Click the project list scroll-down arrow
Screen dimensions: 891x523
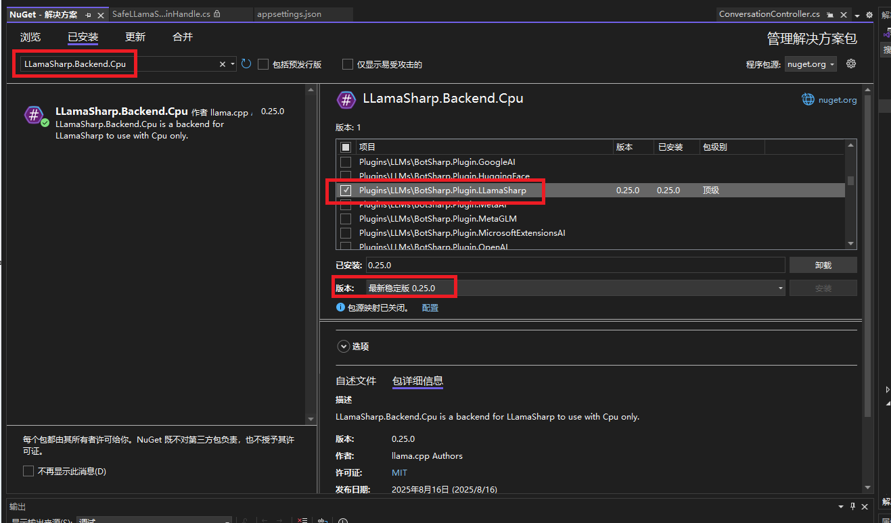[x=851, y=243]
